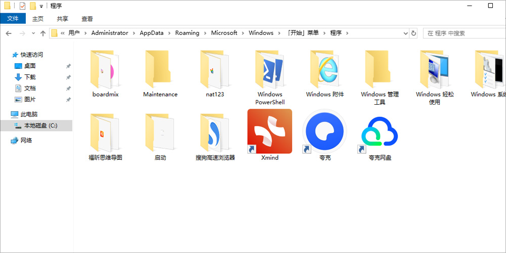Select 文档 in navigation pane
Viewport: 506px width, 253px height.
(x=30, y=89)
